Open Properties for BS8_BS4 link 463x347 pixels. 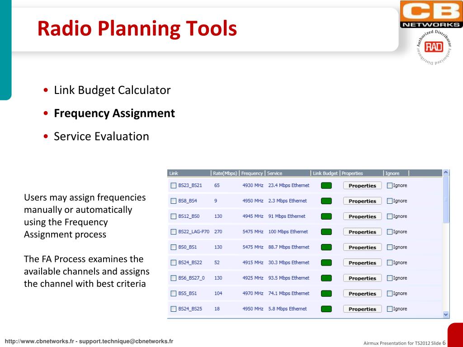point(362,201)
